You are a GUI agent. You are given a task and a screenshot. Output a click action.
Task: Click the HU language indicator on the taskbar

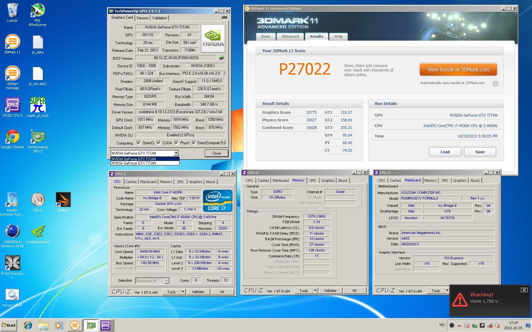click(x=442, y=325)
